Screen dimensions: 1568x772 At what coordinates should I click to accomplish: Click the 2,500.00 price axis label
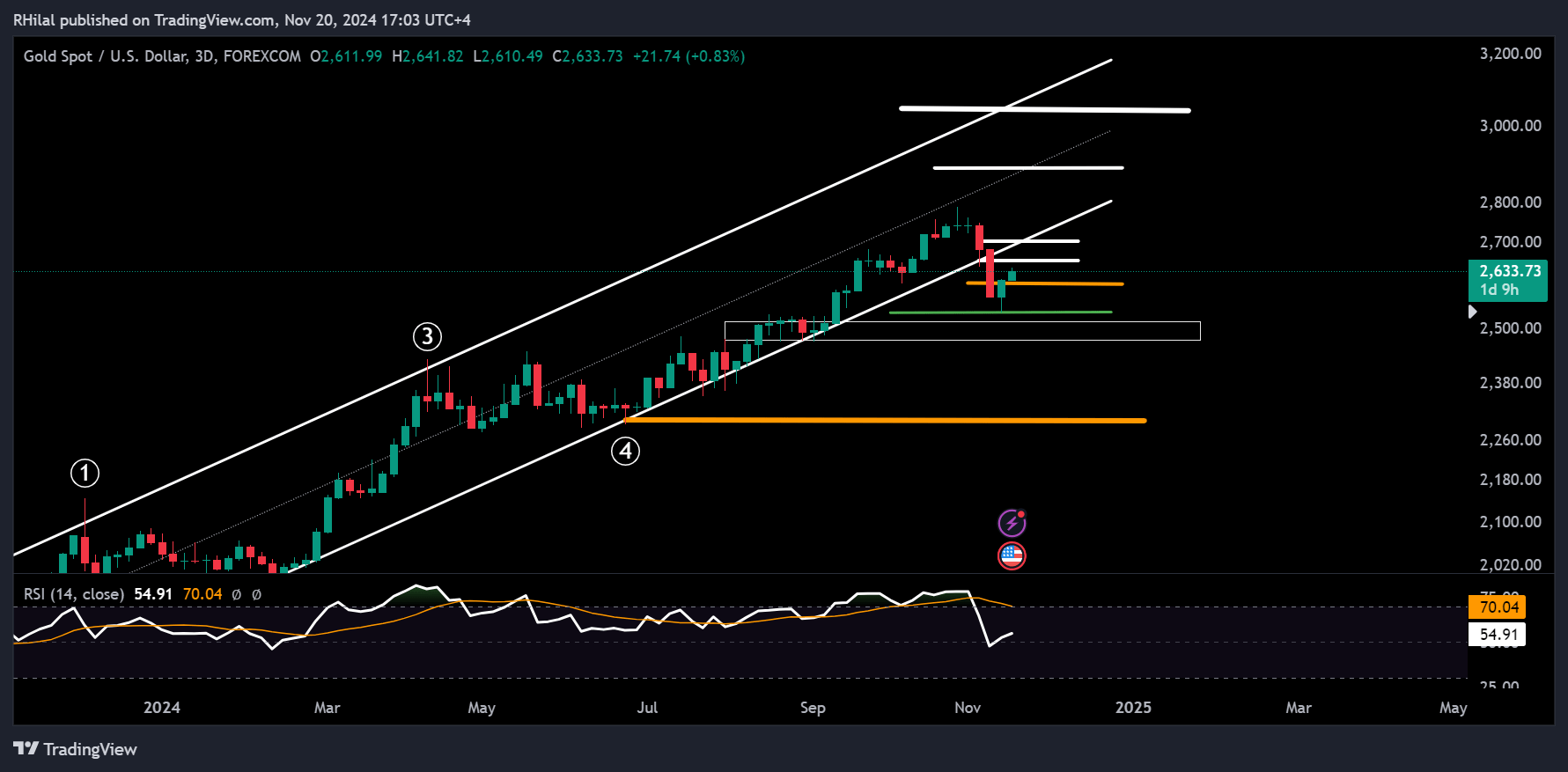point(1510,328)
